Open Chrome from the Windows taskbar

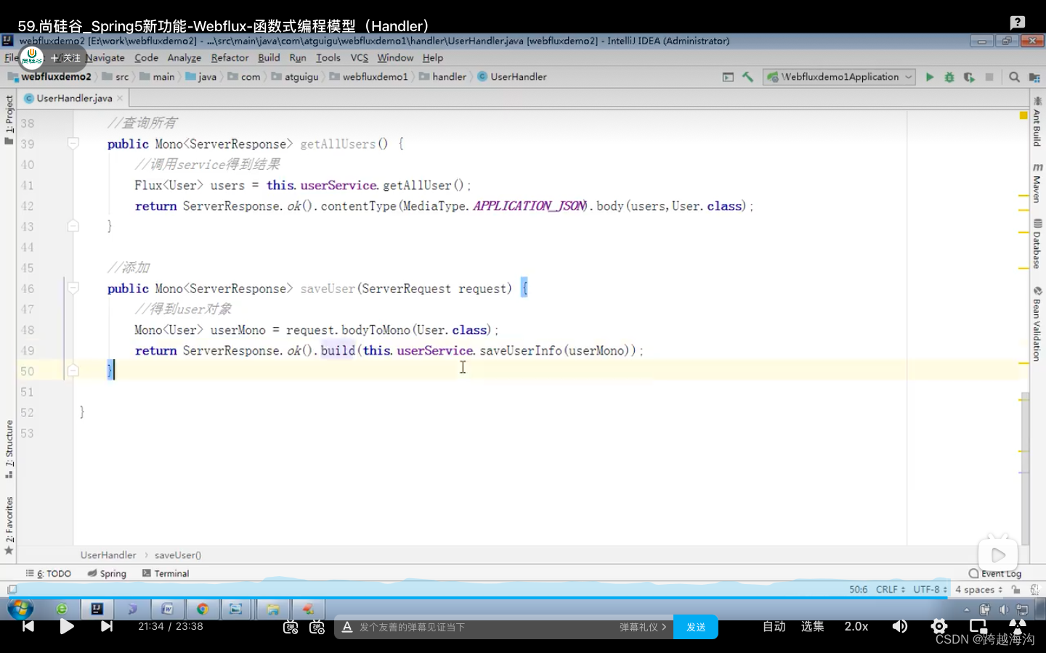[203, 609]
